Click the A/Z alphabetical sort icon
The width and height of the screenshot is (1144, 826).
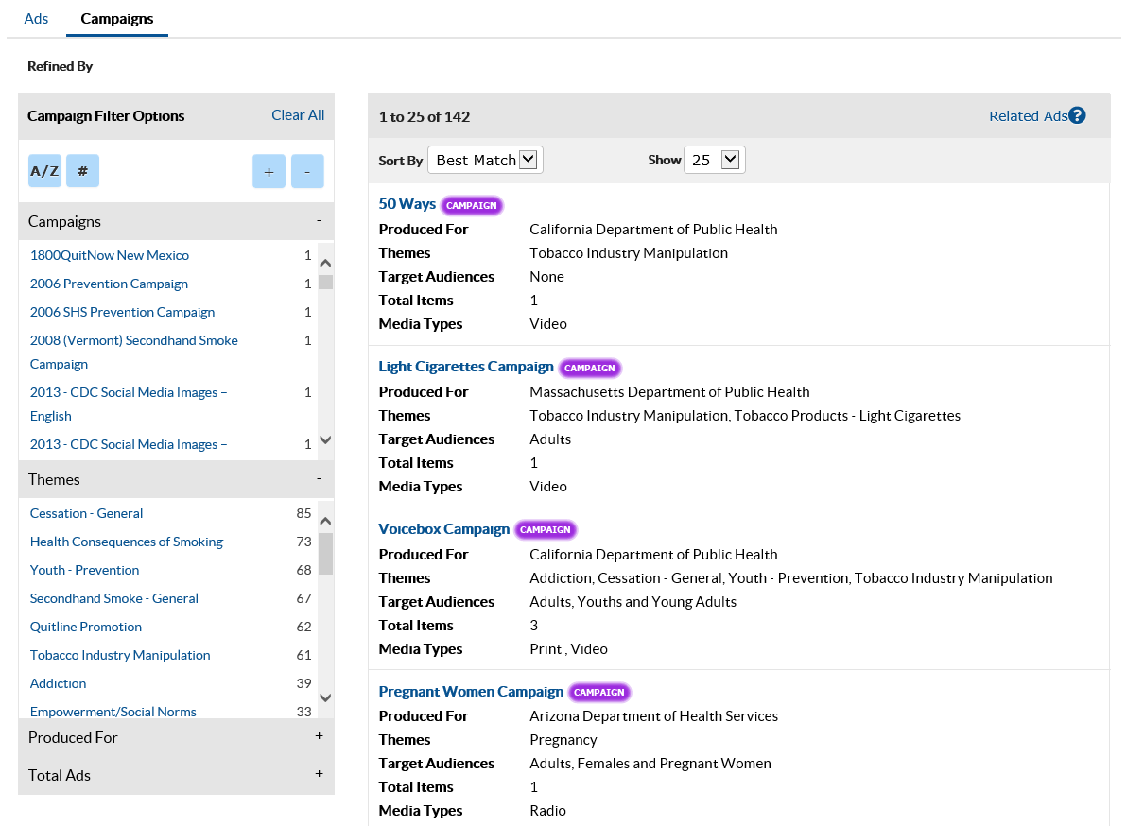pyautogui.click(x=44, y=171)
